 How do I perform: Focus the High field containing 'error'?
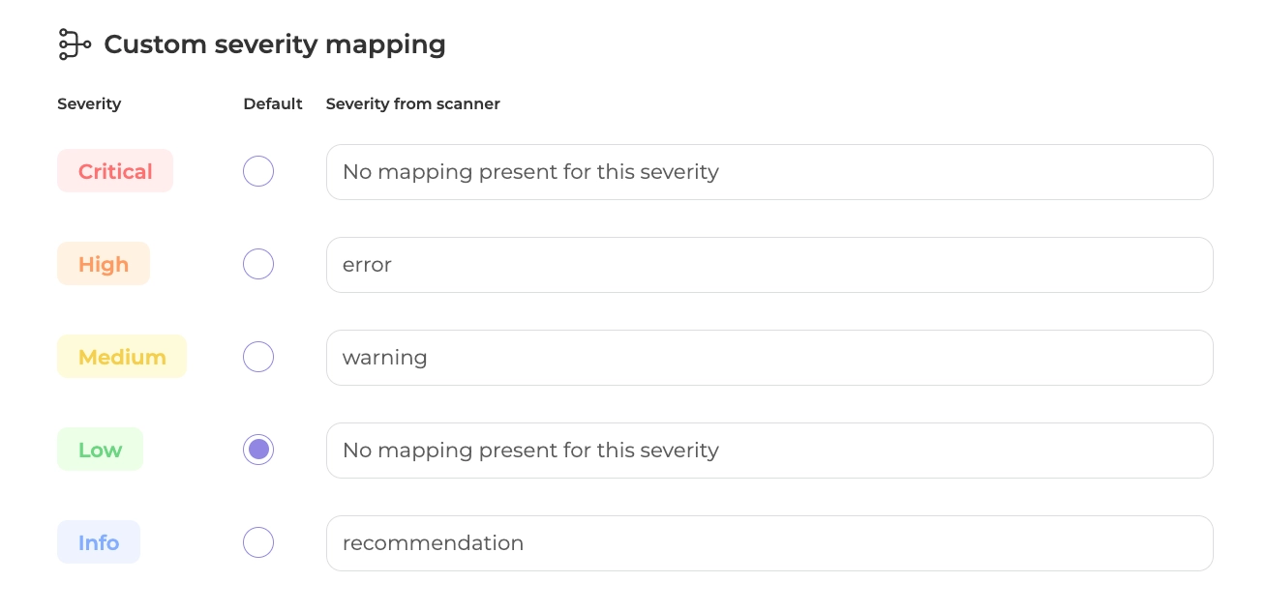769,265
